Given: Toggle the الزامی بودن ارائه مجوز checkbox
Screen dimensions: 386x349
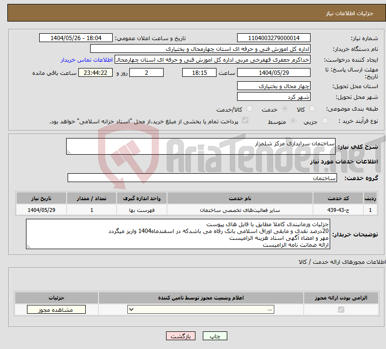Looking at the screenshot, I should [x=341, y=309].
